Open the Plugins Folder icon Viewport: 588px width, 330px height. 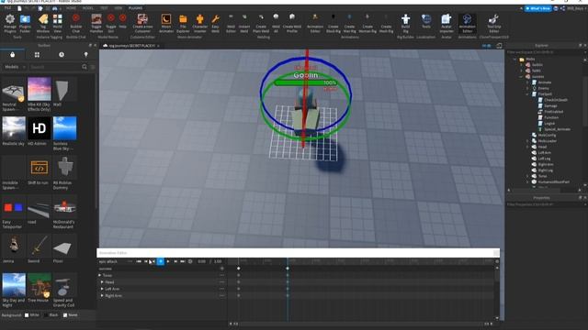pos(25,19)
